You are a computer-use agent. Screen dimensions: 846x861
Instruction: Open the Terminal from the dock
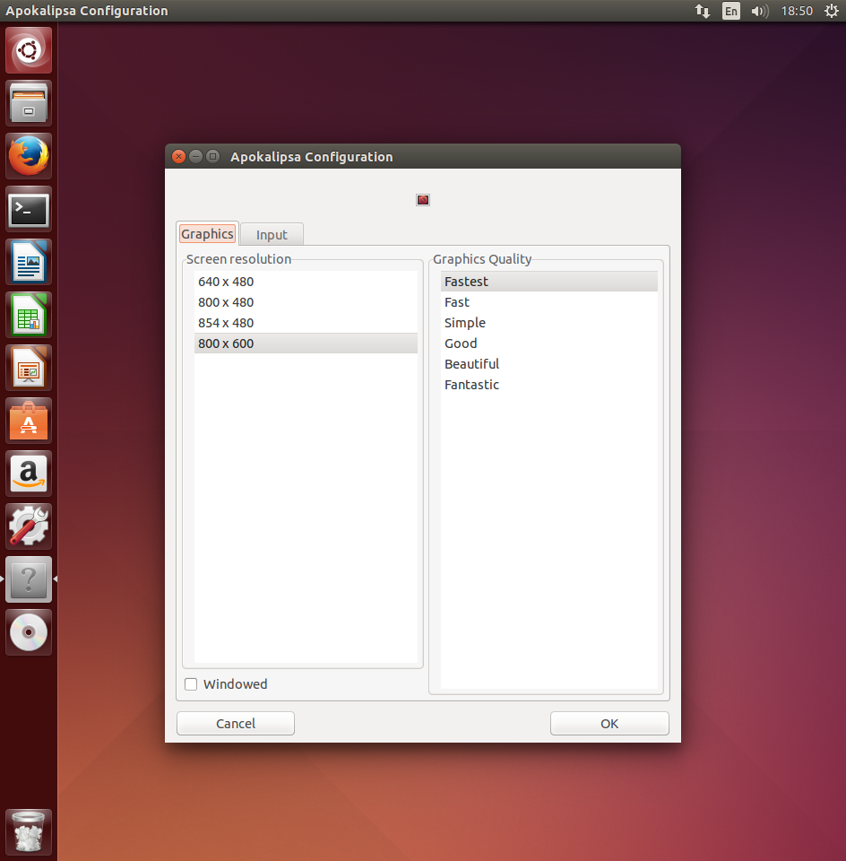(29, 209)
